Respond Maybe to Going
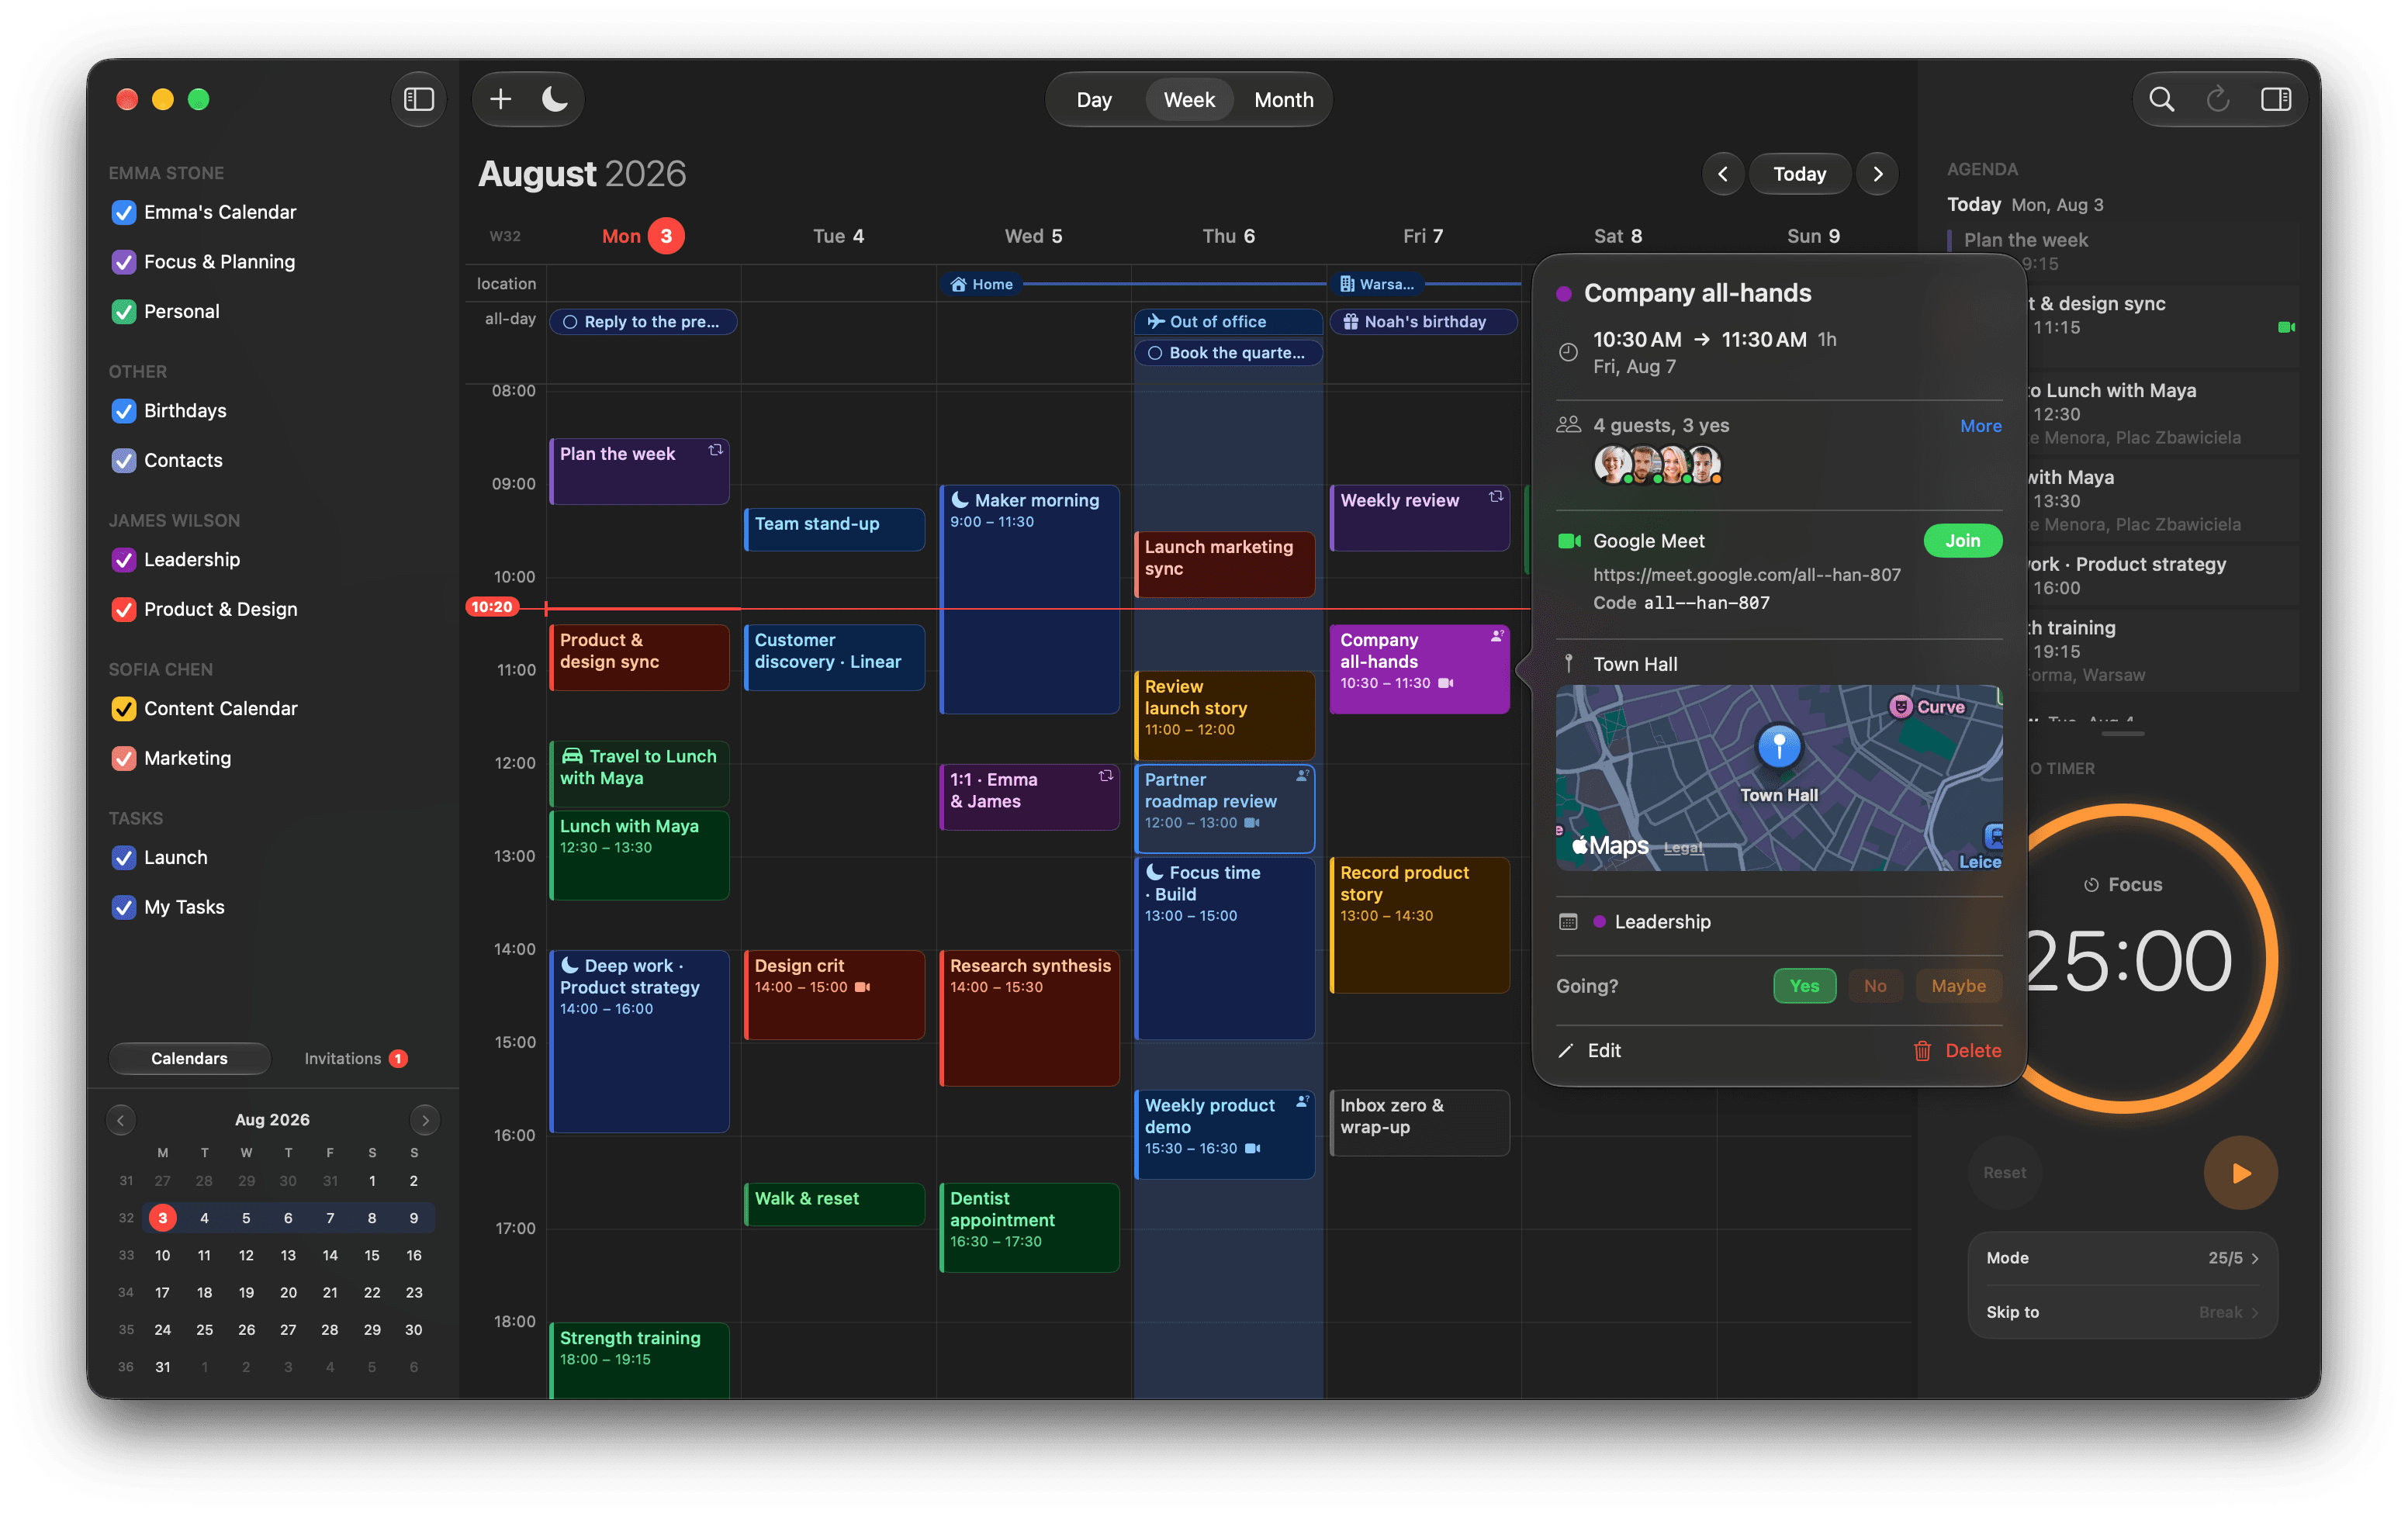Image resolution: width=2408 pixels, height=1514 pixels. click(1957, 986)
